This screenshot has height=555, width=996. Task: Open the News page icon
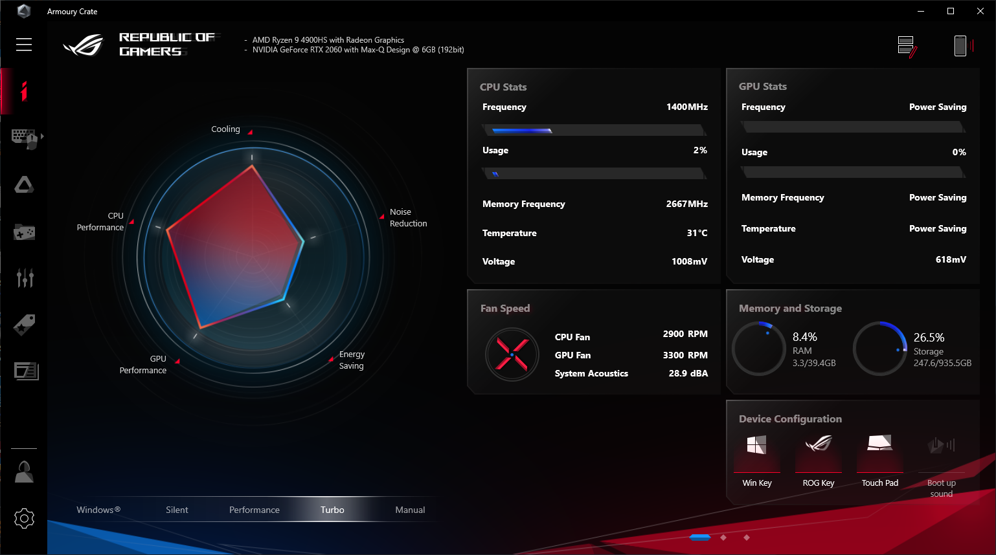click(26, 371)
